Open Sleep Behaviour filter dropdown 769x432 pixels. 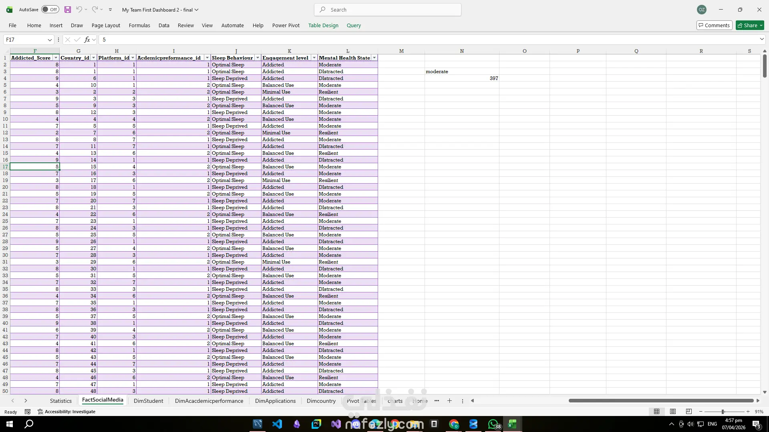258,58
